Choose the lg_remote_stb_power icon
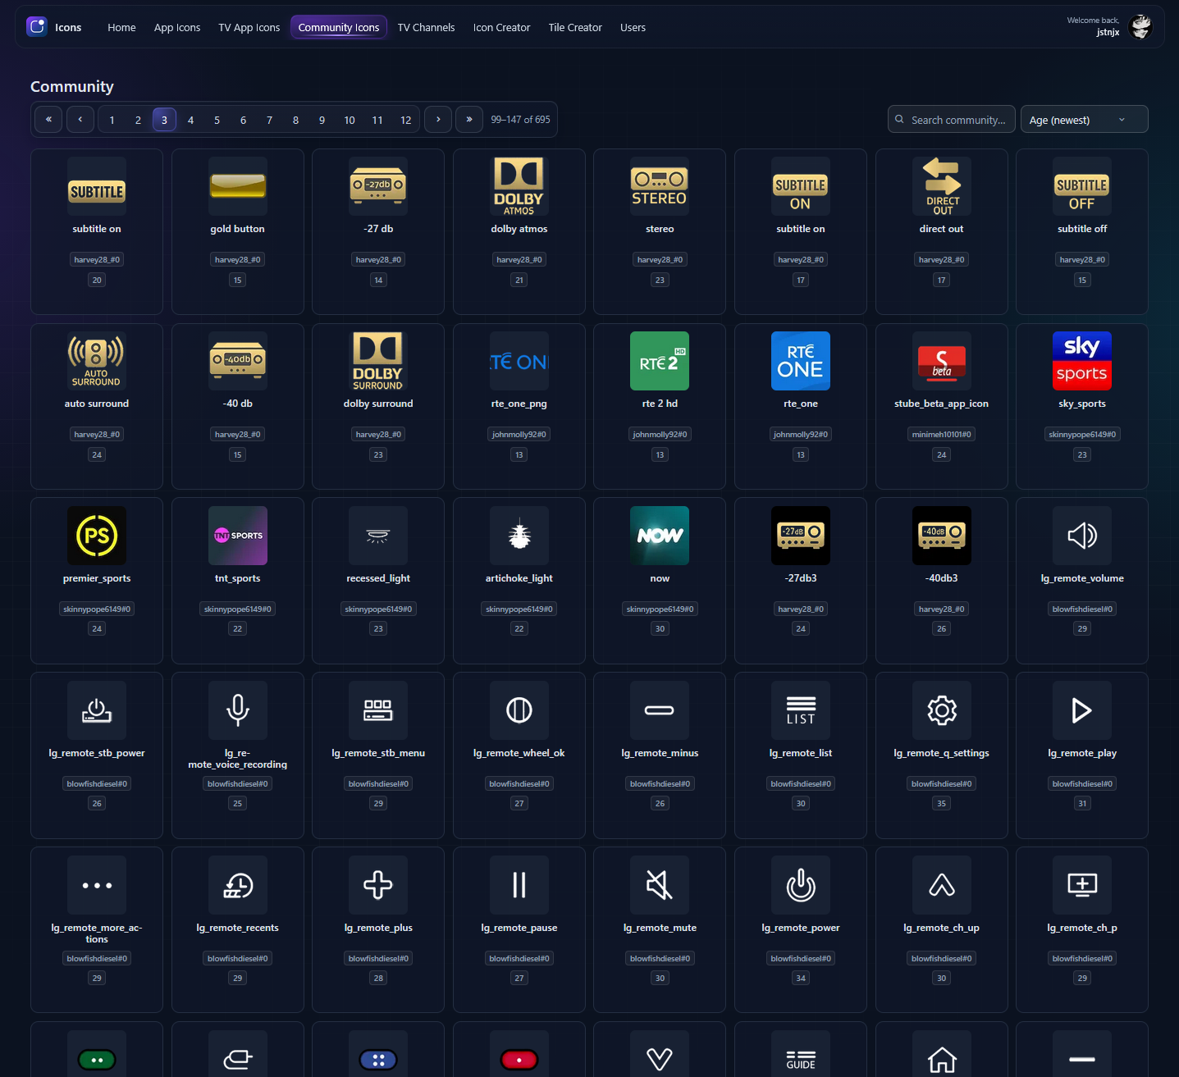 (97, 710)
